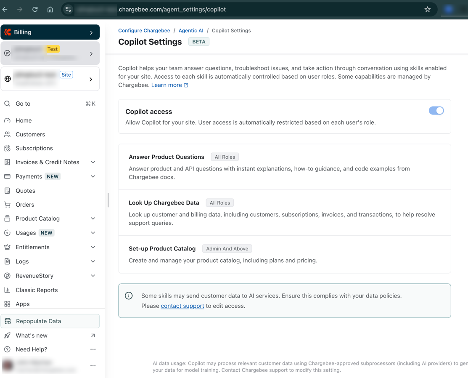Click the Agentic AI breadcrumb link
Viewport: 468px width, 378px height.
click(191, 30)
